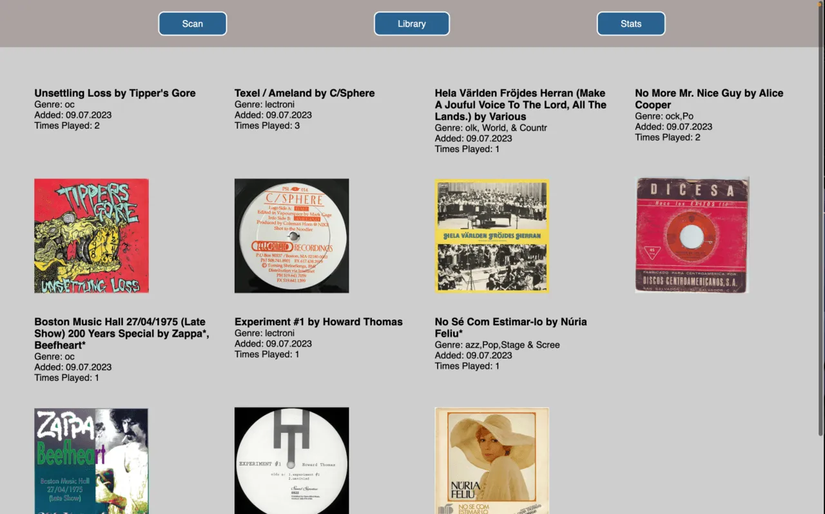
Task: Open the No Sé Com Estimar-lo title
Action: (511, 328)
